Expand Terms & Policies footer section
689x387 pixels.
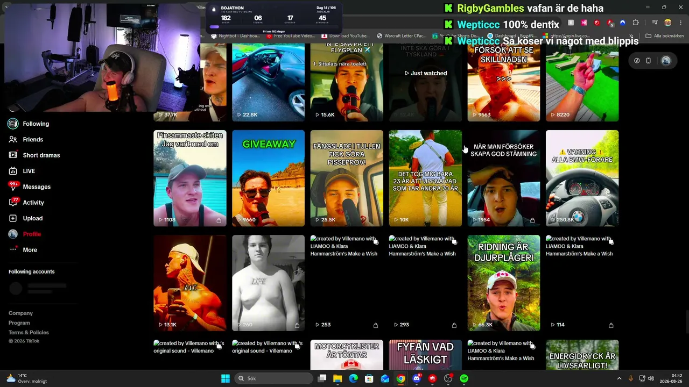pos(29,333)
